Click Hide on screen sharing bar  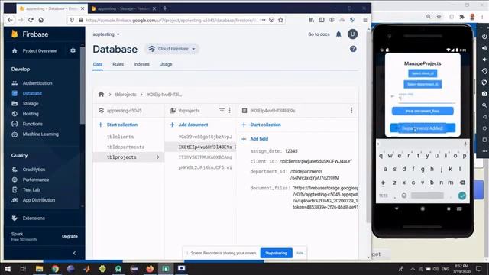point(299,253)
